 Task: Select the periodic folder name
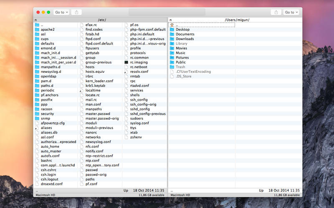(x=48, y=90)
